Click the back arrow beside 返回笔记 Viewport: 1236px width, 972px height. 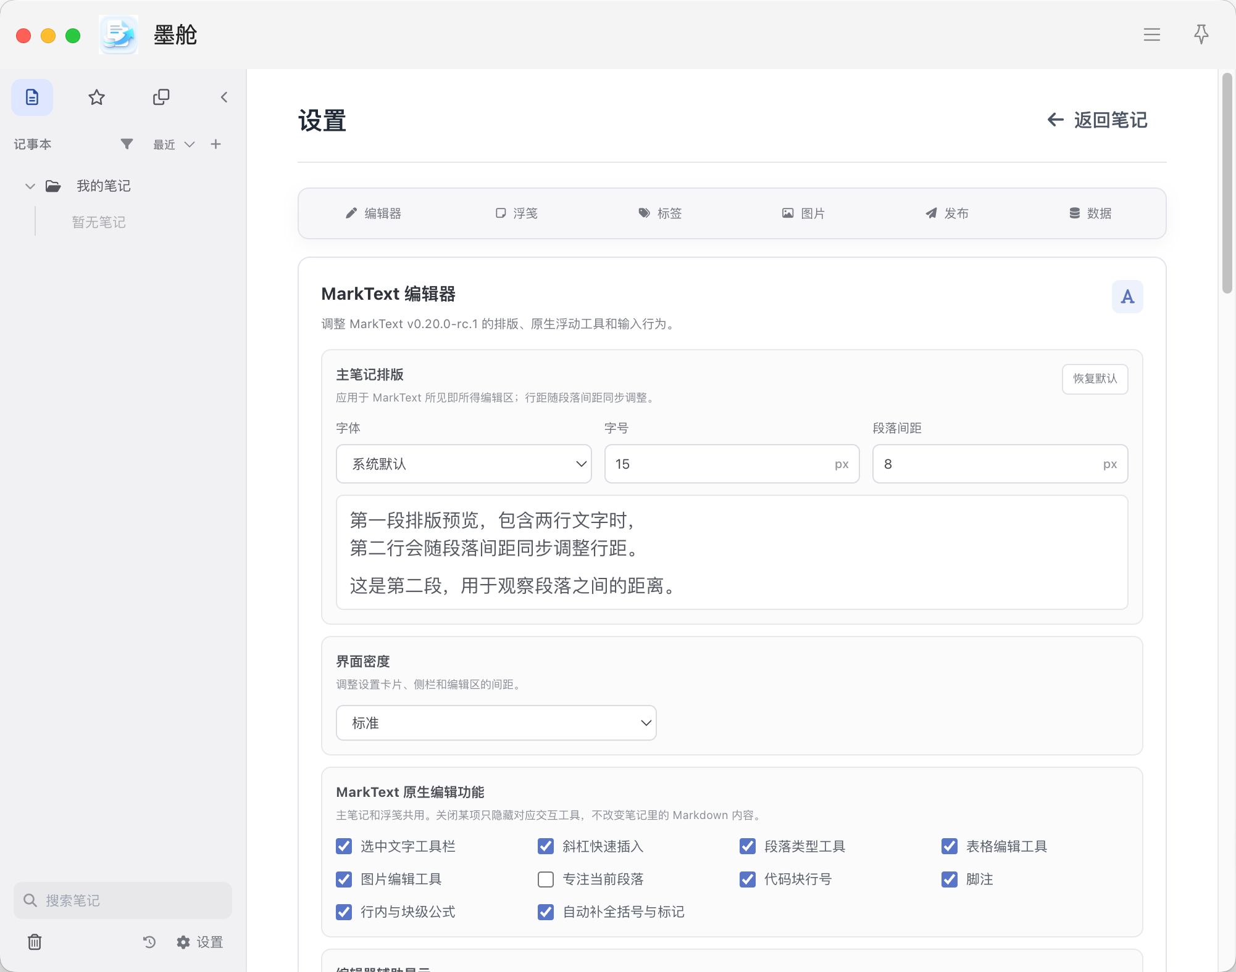click(x=1056, y=120)
